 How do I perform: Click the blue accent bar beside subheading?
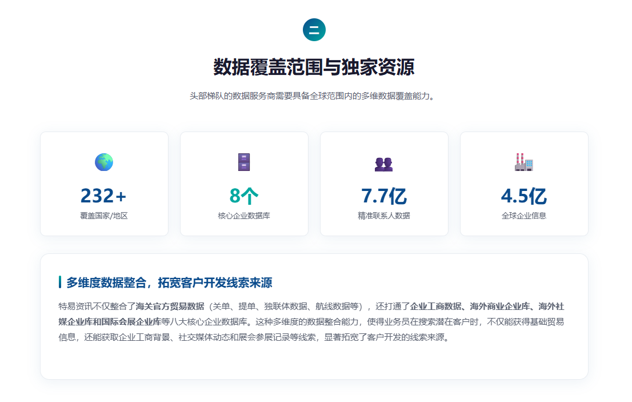point(59,282)
